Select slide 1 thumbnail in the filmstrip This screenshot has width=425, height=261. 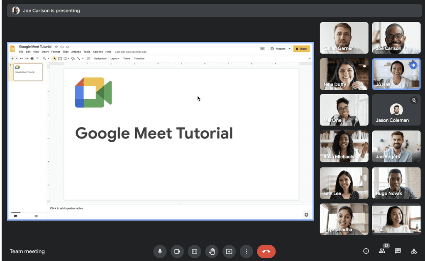27,72
